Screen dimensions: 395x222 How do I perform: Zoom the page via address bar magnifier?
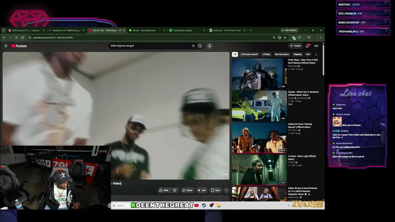point(274,38)
